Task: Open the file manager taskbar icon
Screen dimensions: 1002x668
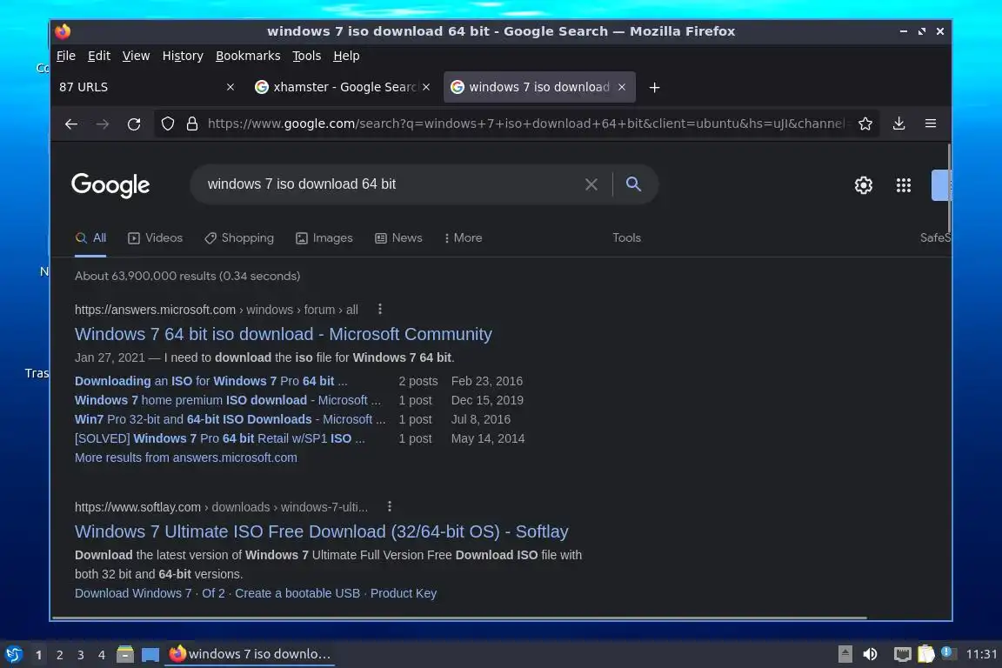Action: click(x=125, y=654)
